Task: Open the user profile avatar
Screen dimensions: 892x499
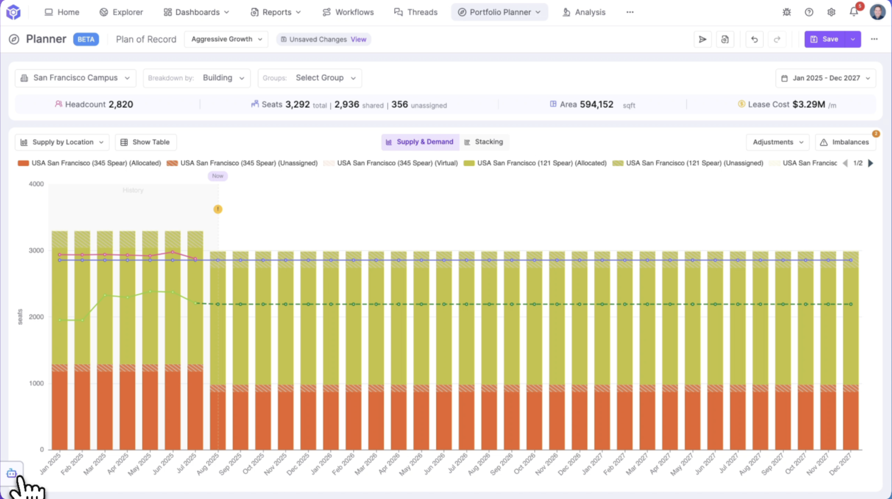Action: point(877,12)
